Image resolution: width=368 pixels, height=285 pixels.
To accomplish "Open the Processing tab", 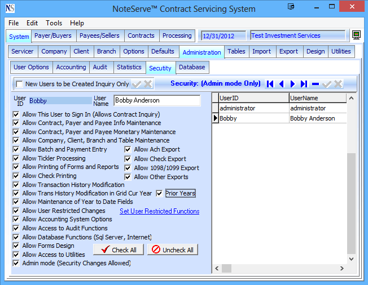I will [x=177, y=35].
